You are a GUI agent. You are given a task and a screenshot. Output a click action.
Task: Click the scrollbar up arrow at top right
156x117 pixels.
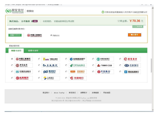tap(153, 8)
